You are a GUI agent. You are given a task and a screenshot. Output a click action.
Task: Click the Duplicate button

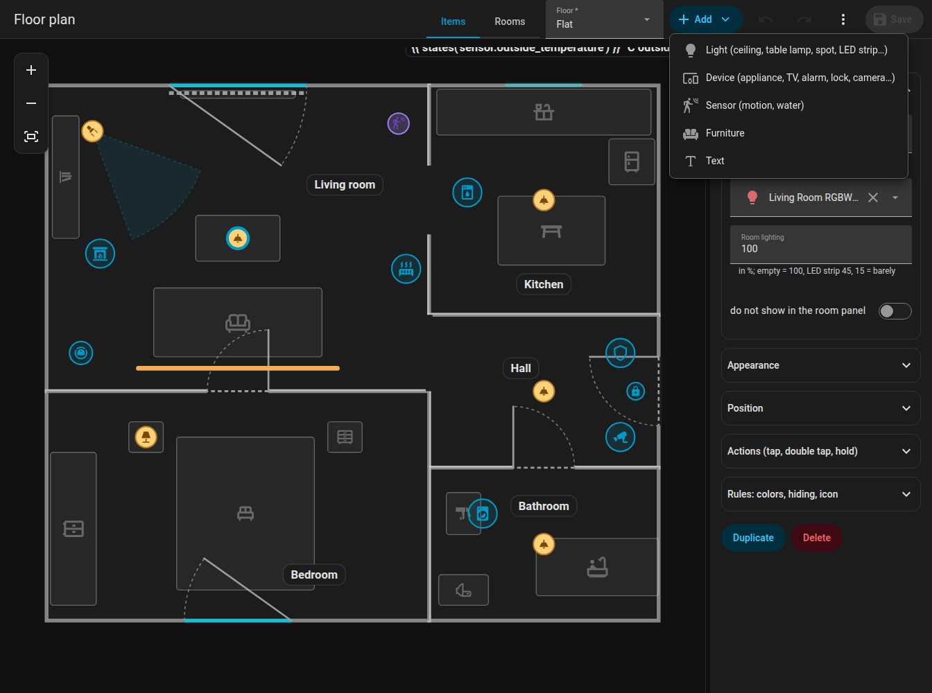click(x=753, y=538)
